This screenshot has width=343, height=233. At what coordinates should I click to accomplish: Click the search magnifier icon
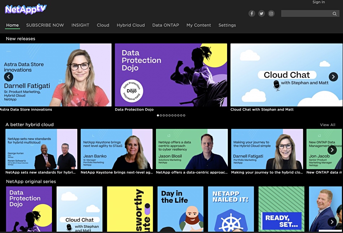coord(334,14)
